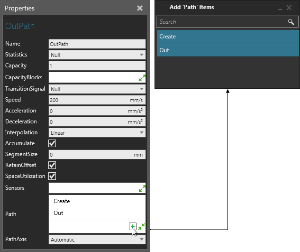Open the PathAxis dropdown set to Automatic
This screenshot has height=252, width=300.
[97, 240]
